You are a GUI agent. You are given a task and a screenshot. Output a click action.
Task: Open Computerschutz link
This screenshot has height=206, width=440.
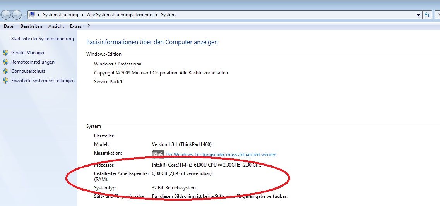(28, 71)
